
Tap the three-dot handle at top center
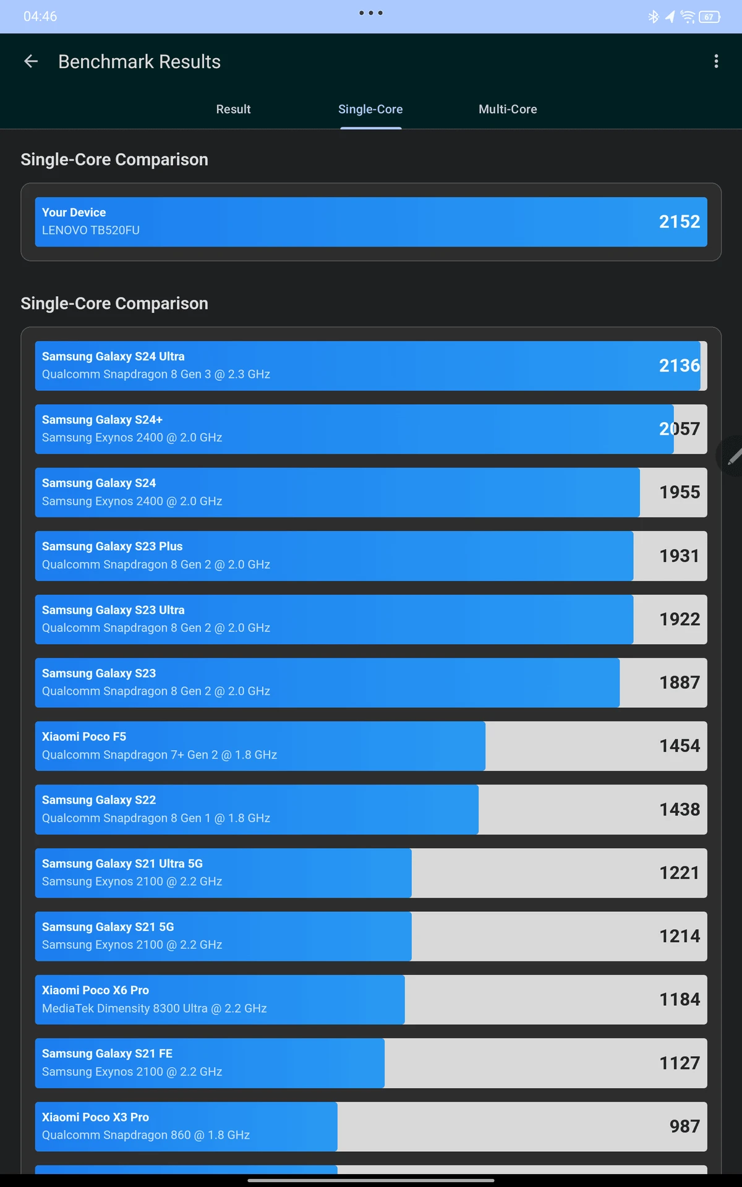coord(371,13)
